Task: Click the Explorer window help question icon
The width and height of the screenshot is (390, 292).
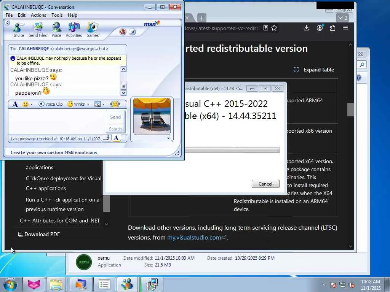Action: 358,78
